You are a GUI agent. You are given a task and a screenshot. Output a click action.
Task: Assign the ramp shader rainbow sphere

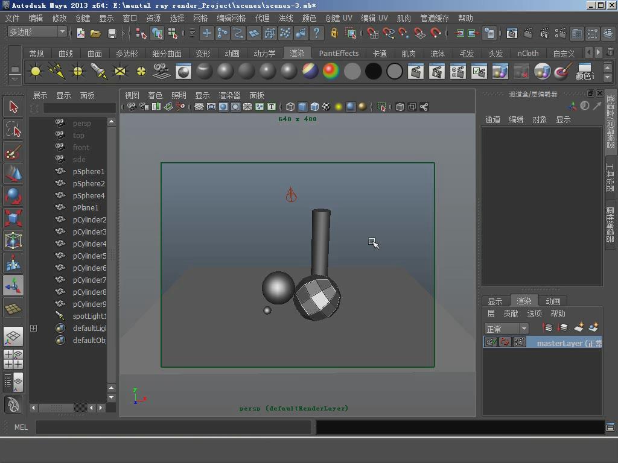coord(331,71)
